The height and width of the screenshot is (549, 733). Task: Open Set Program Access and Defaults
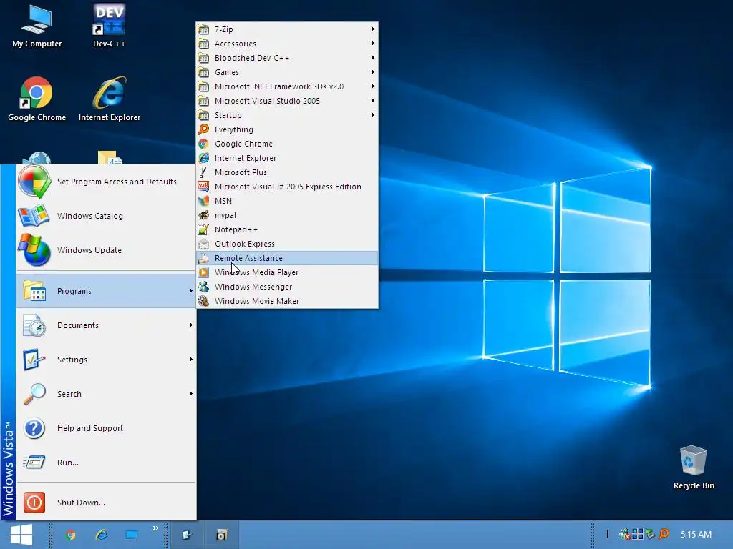(x=106, y=182)
